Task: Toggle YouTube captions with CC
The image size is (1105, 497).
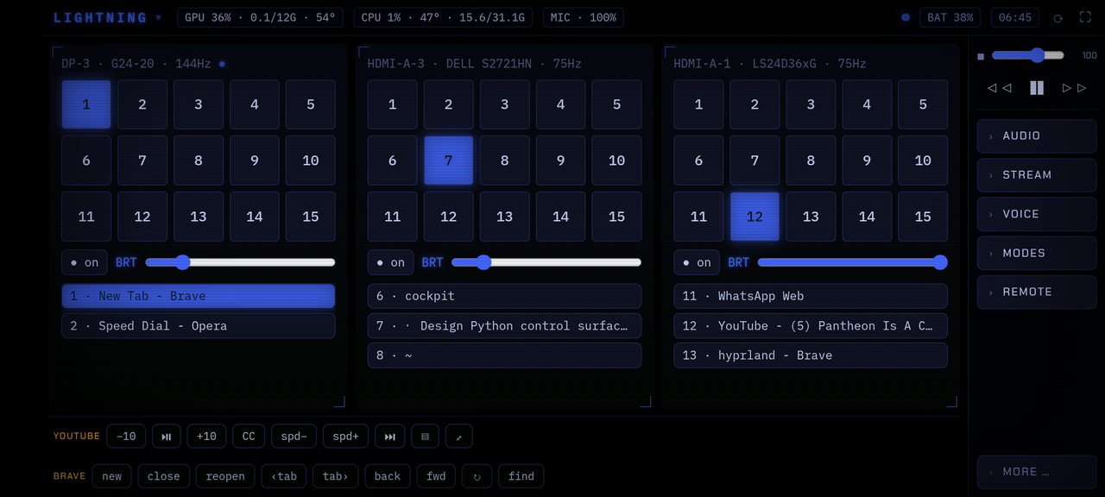Action: click(249, 436)
